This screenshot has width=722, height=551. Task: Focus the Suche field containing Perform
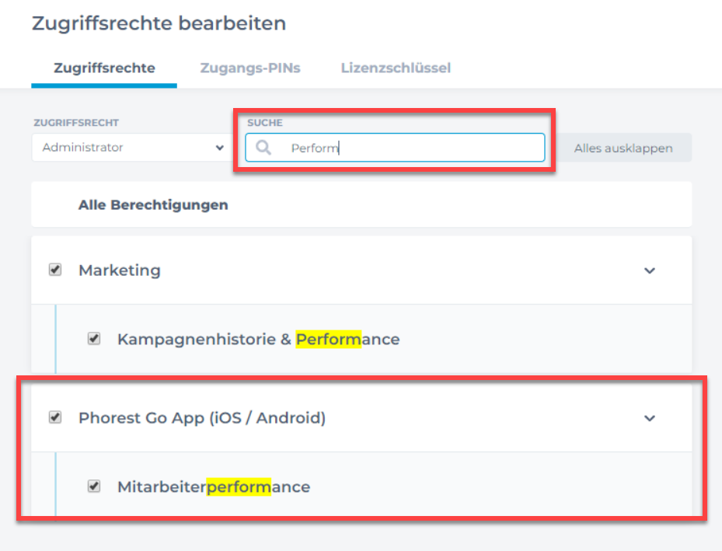tap(395, 148)
